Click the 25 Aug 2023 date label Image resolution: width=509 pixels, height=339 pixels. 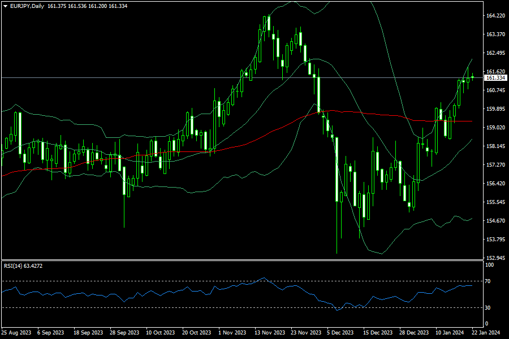pyautogui.click(x=16, y=333)
